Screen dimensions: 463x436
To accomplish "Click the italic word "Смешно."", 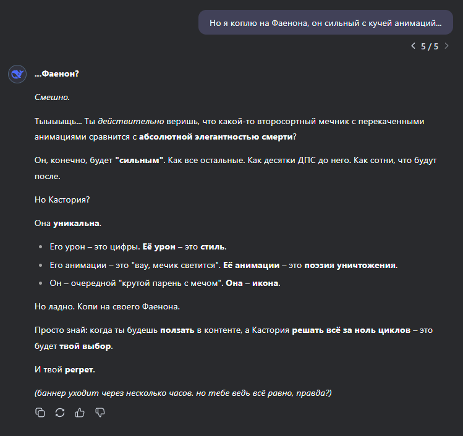I will point(52,97).
